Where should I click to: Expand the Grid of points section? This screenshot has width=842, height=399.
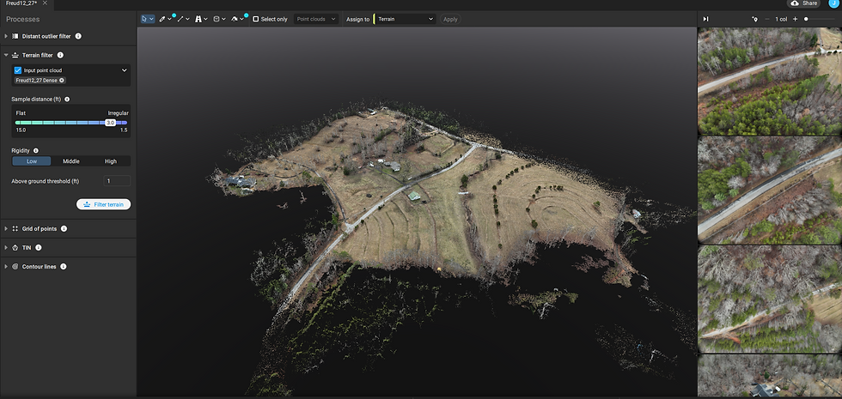pyautogui.click(x=6, y=228)
